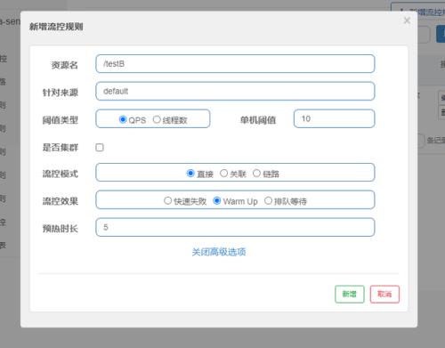Select the QPS threshold type radio

pyautogui.click(x=123, y=119)
